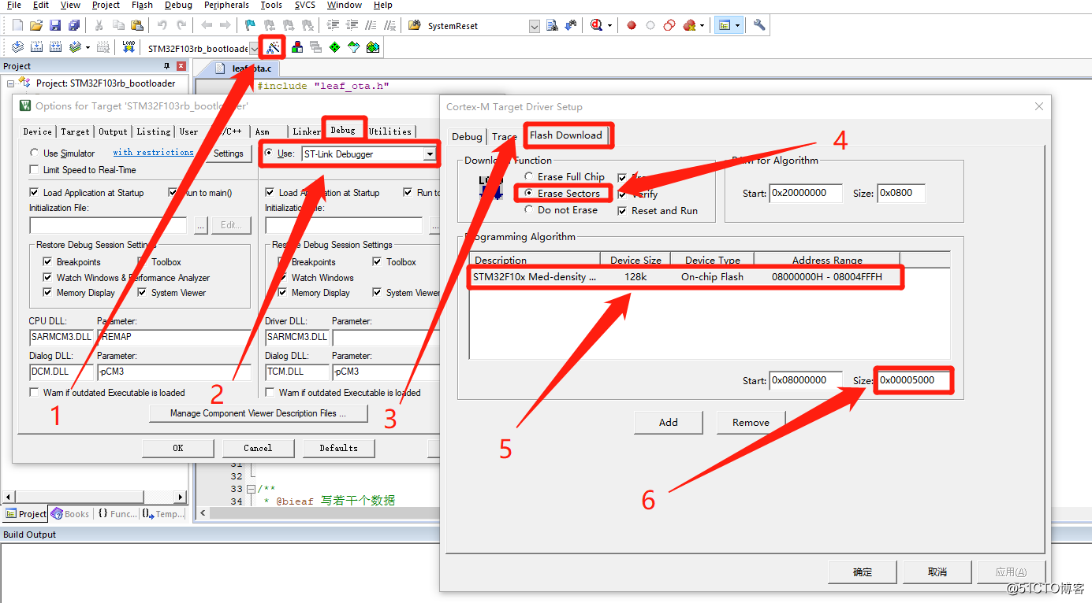Open the window layout dropdown arrow
Image resolution: width=1092 pixels, height=603 pixels.
click(x=737, y=25)
